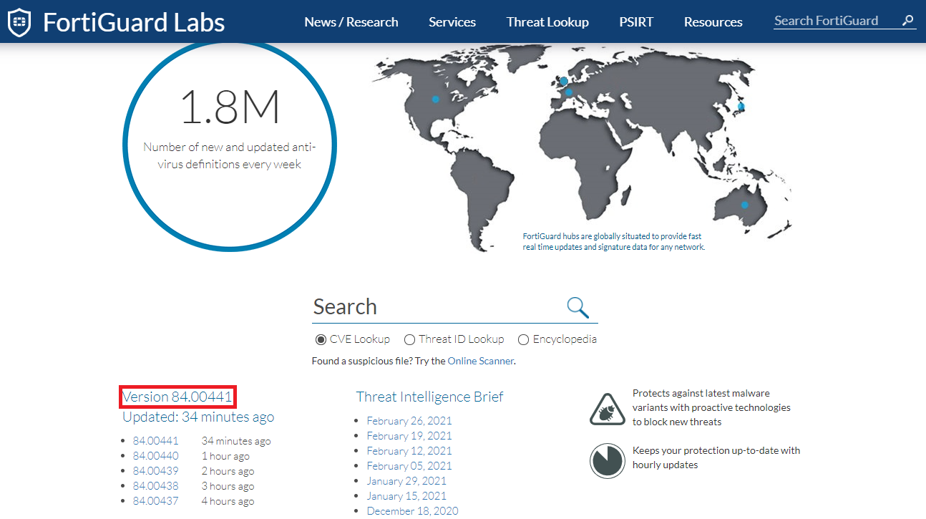Select the Threat ID Lookup radio button
The image size is (926, 519).
[x=409, y=339]
